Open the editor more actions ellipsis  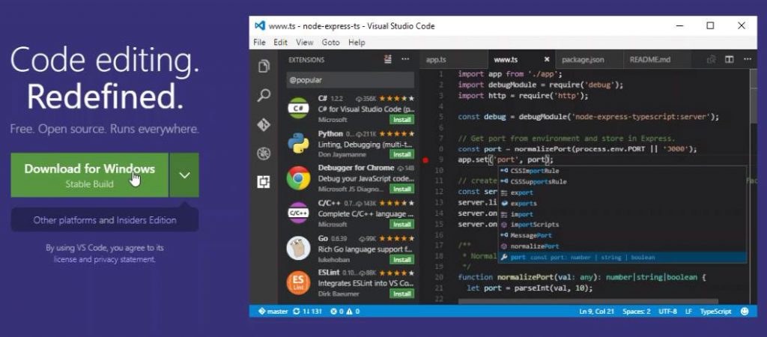pyautogui.click(x=748, y=60)
